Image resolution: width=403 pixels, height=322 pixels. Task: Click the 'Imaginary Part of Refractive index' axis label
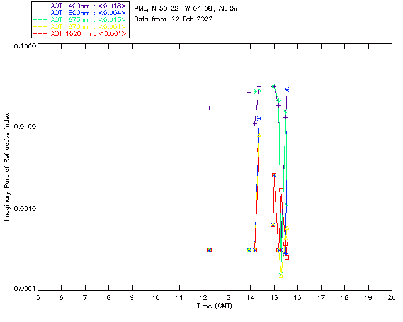(7, 167)
